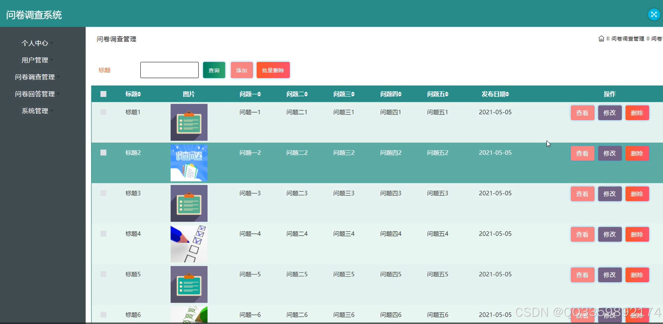The height and width of the screenshot is (324, 663).
Task: Click 修改 for the 标题3 row
Action: [x=610, y=194]
